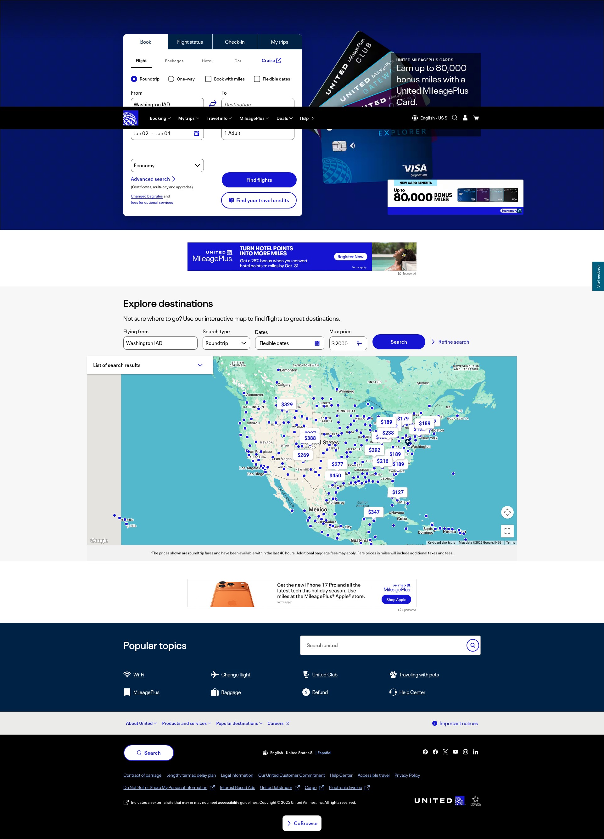Expand the Deals nav menu
This screenshot has width=604, height=839.
[x=285, y=118]
